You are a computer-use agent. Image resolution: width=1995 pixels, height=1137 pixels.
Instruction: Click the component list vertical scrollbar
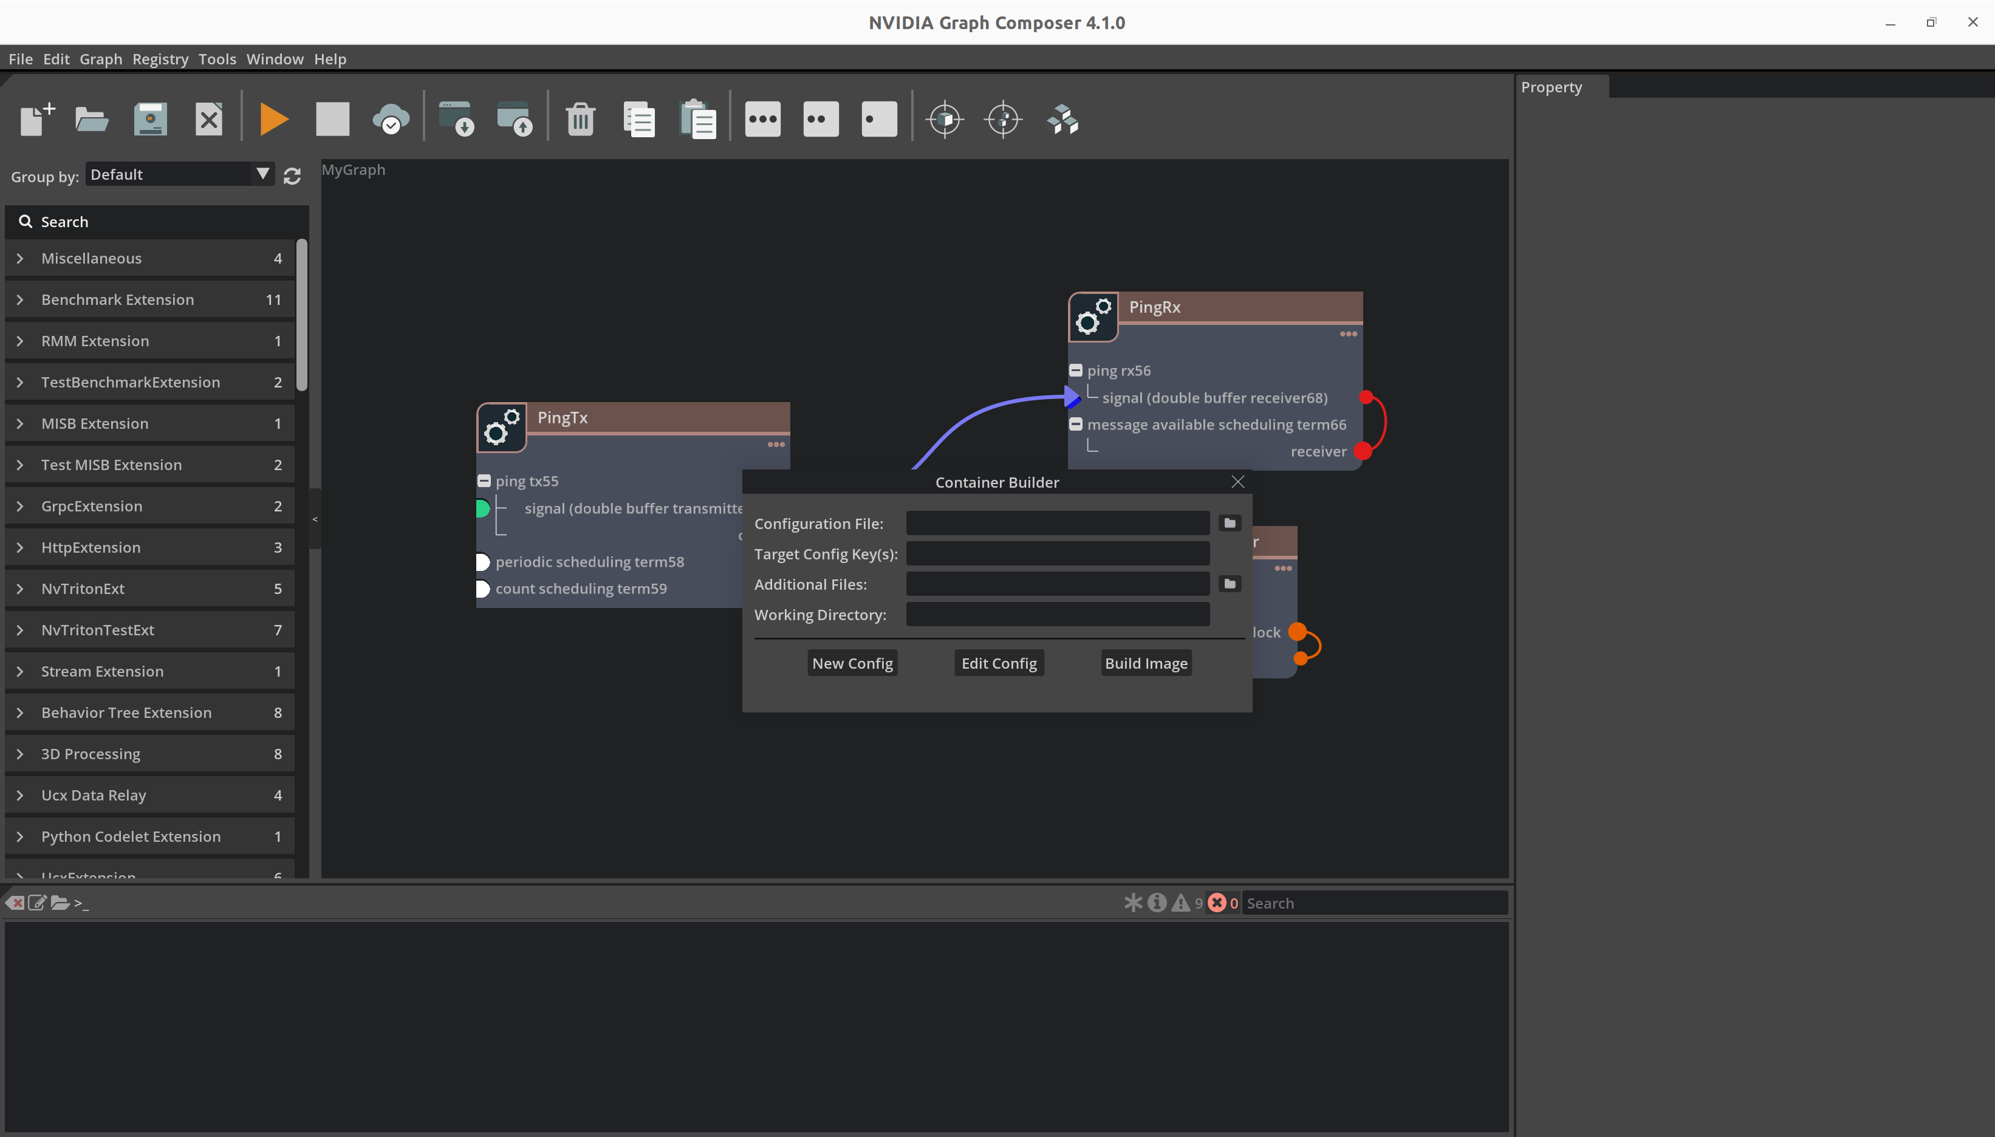(302, 315)
